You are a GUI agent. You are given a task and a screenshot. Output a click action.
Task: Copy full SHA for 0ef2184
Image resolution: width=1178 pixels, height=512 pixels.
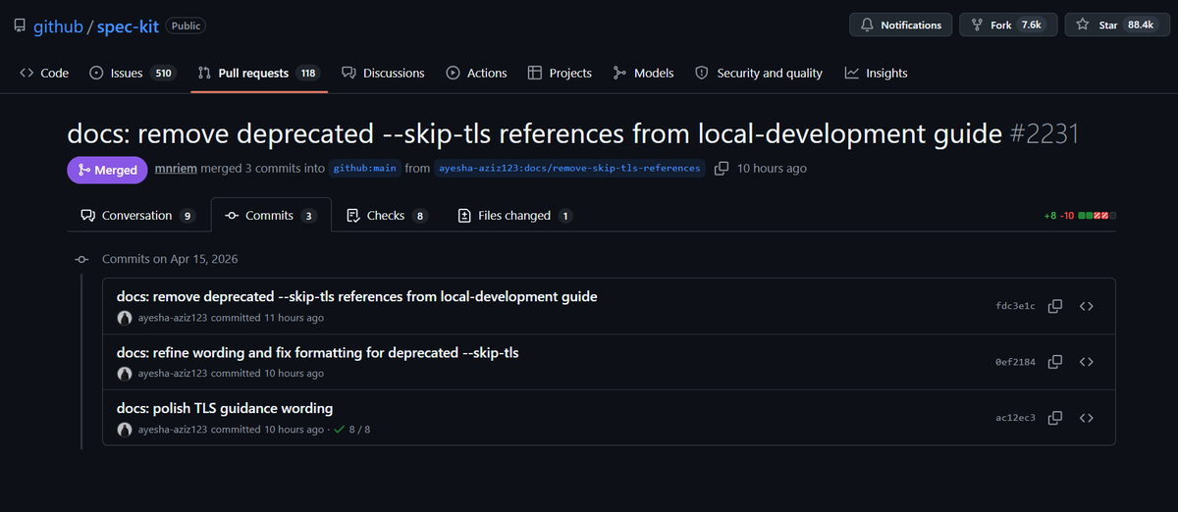pos(1055,362)
